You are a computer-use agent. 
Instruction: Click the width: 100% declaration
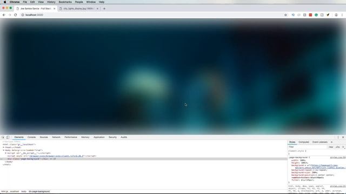click(298, 161)
